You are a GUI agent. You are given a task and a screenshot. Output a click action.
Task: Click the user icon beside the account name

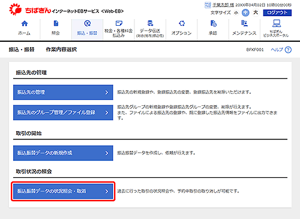pyautogui.click(x=208, y=5)
